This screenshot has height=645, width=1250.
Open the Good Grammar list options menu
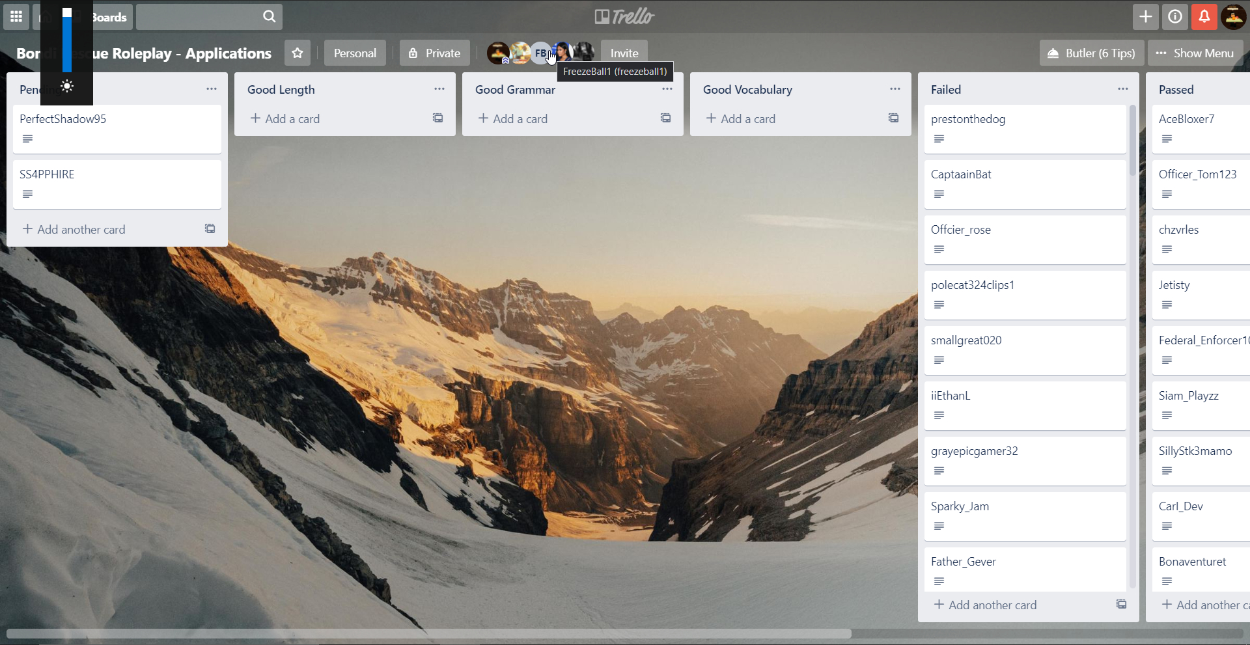pos(667,89)
